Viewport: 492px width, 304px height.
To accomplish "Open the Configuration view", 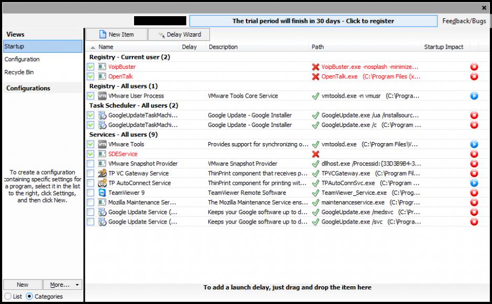I will [x=22, y=59].
